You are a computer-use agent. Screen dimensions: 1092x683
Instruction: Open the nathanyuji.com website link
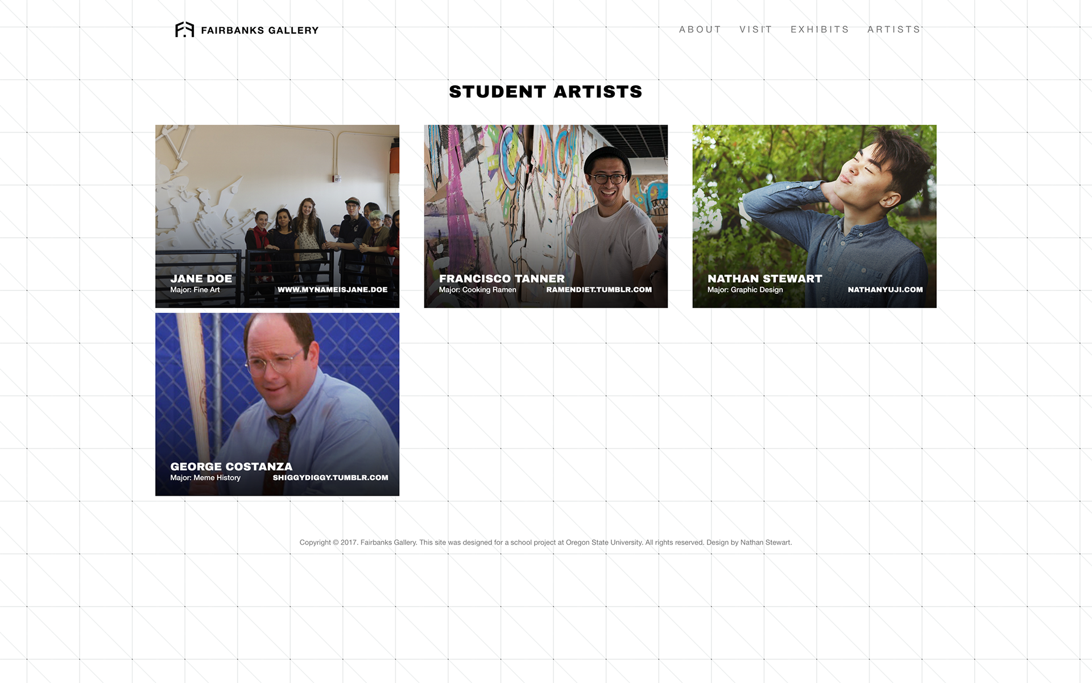point(885,290)
